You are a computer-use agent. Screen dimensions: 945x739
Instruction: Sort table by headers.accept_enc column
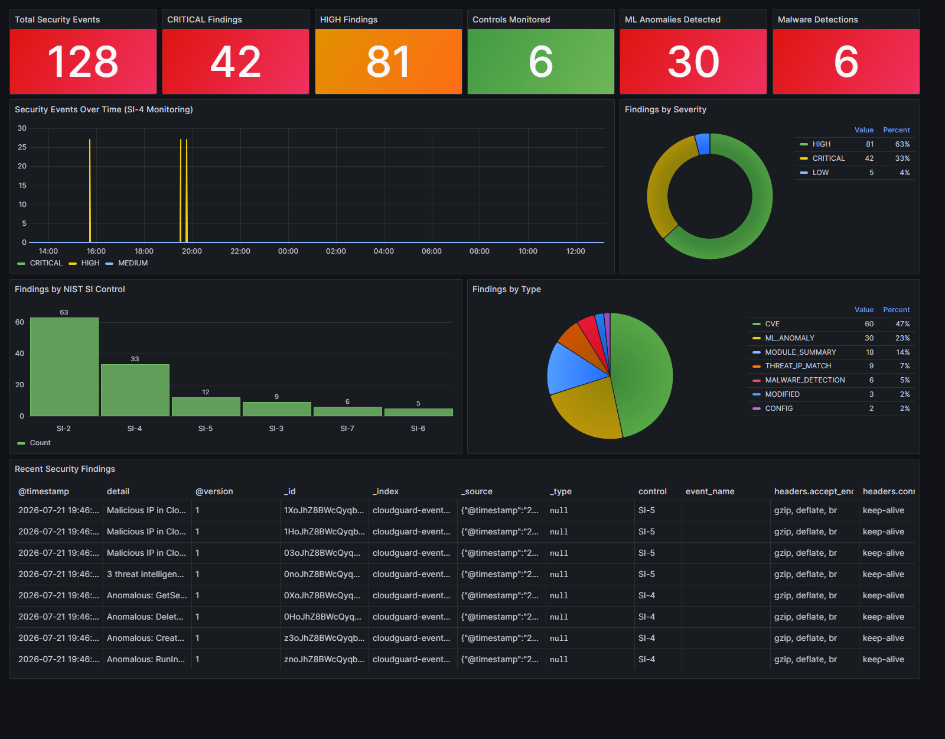click(x=814, y=491)
